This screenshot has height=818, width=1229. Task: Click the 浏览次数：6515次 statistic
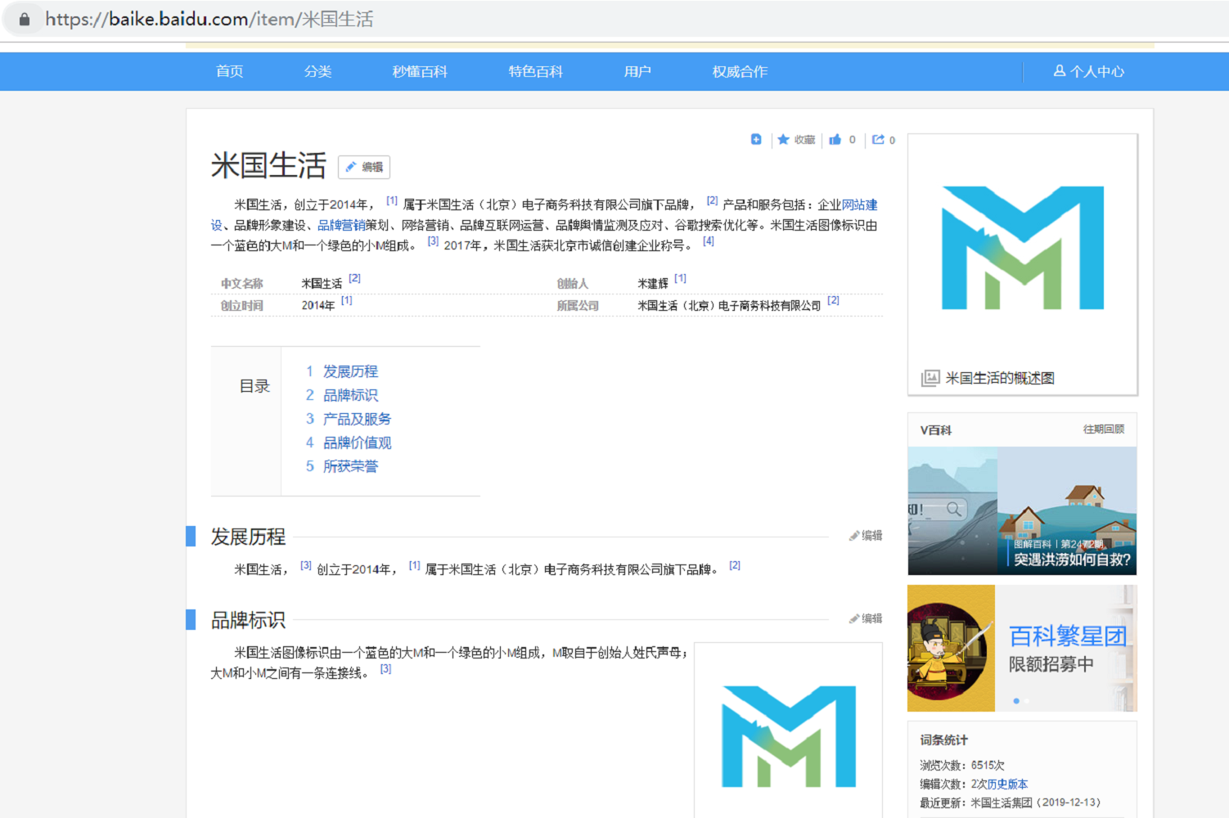(x=962, y=766)
